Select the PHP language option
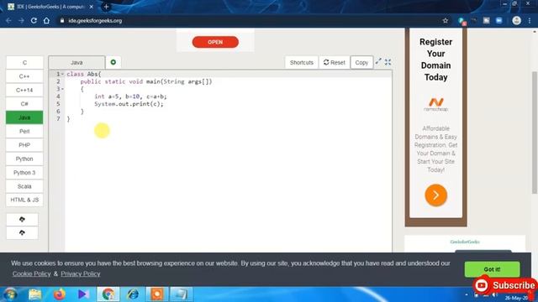The width and height of the screenshot is (538, 302). coord(24,145)
